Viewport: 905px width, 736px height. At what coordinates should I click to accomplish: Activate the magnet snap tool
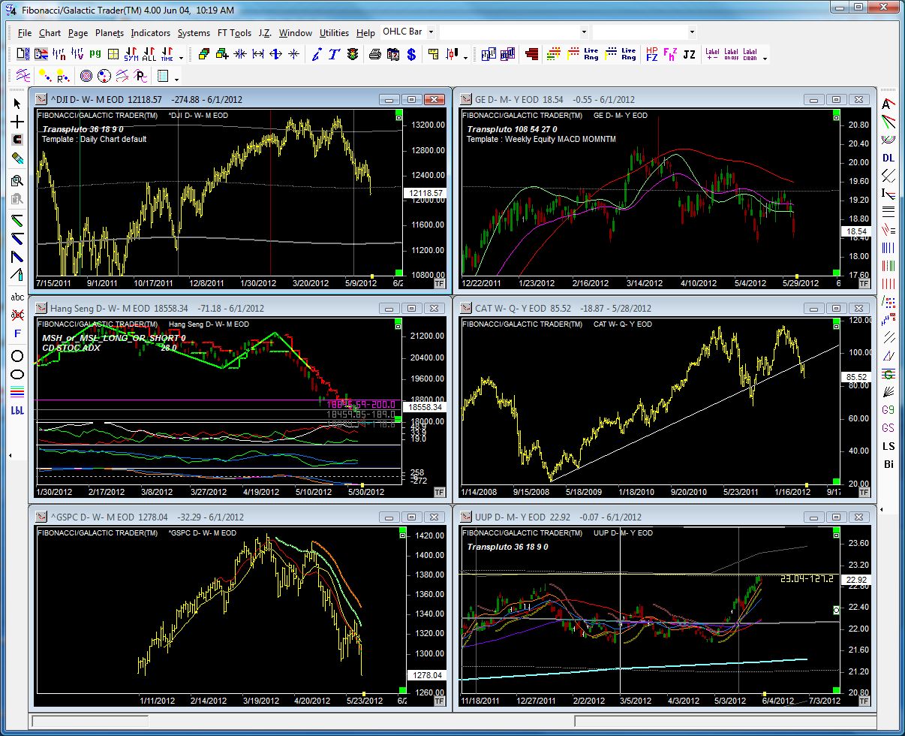17,139
